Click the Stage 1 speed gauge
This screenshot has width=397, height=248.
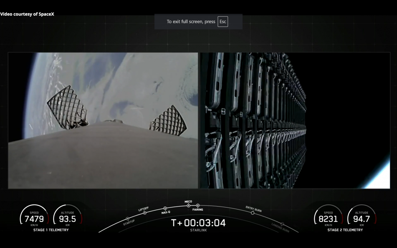[34, 218]
